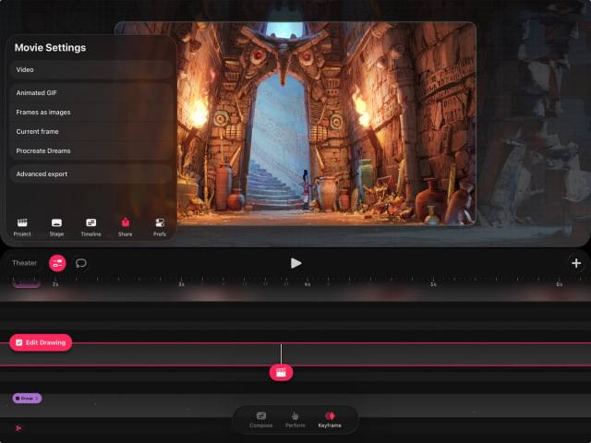Screen dimensions: 591x443
Task: Open the Project tab in Movie Settings
Action: coord(22,227)
